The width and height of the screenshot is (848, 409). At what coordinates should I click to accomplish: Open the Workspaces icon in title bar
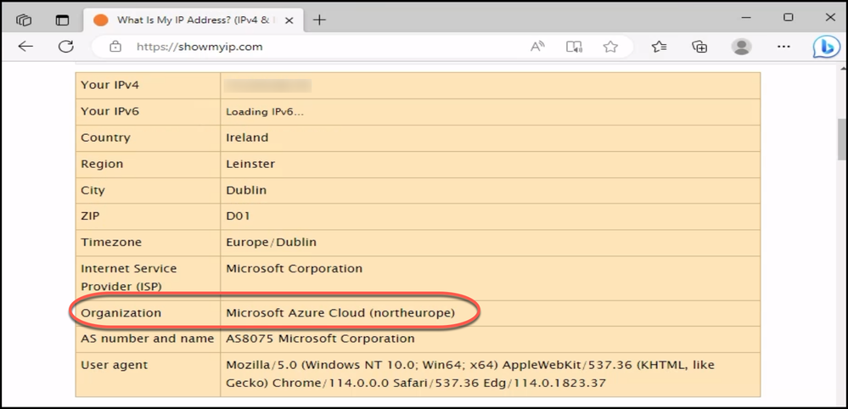point(24,19)
